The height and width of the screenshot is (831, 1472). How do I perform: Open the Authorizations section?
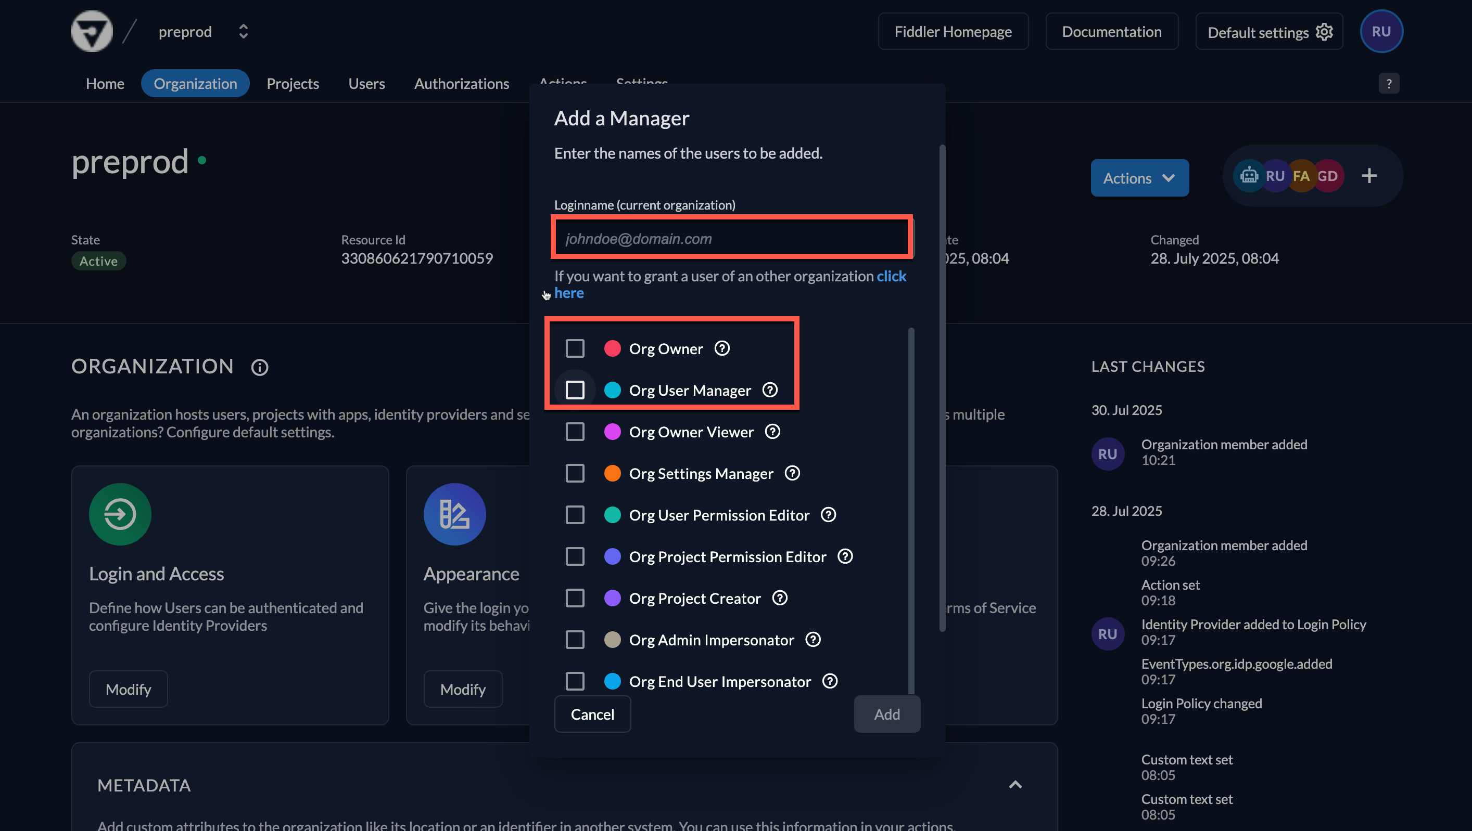461,83
